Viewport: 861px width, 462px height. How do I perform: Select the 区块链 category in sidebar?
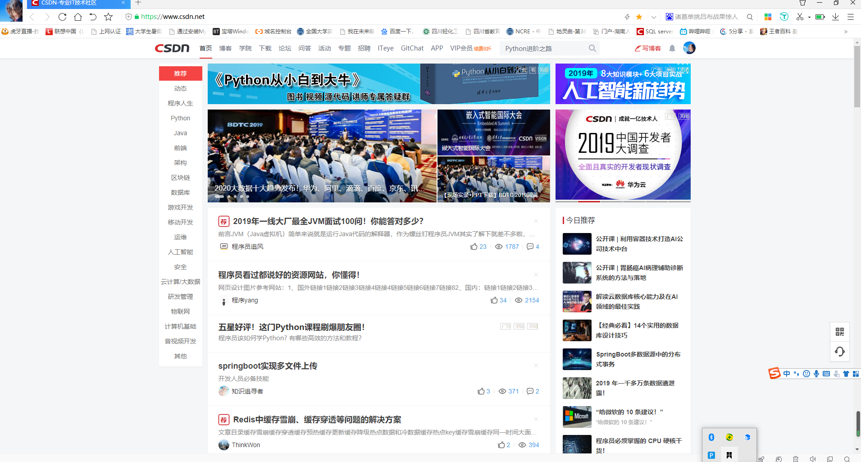(180, 178)
